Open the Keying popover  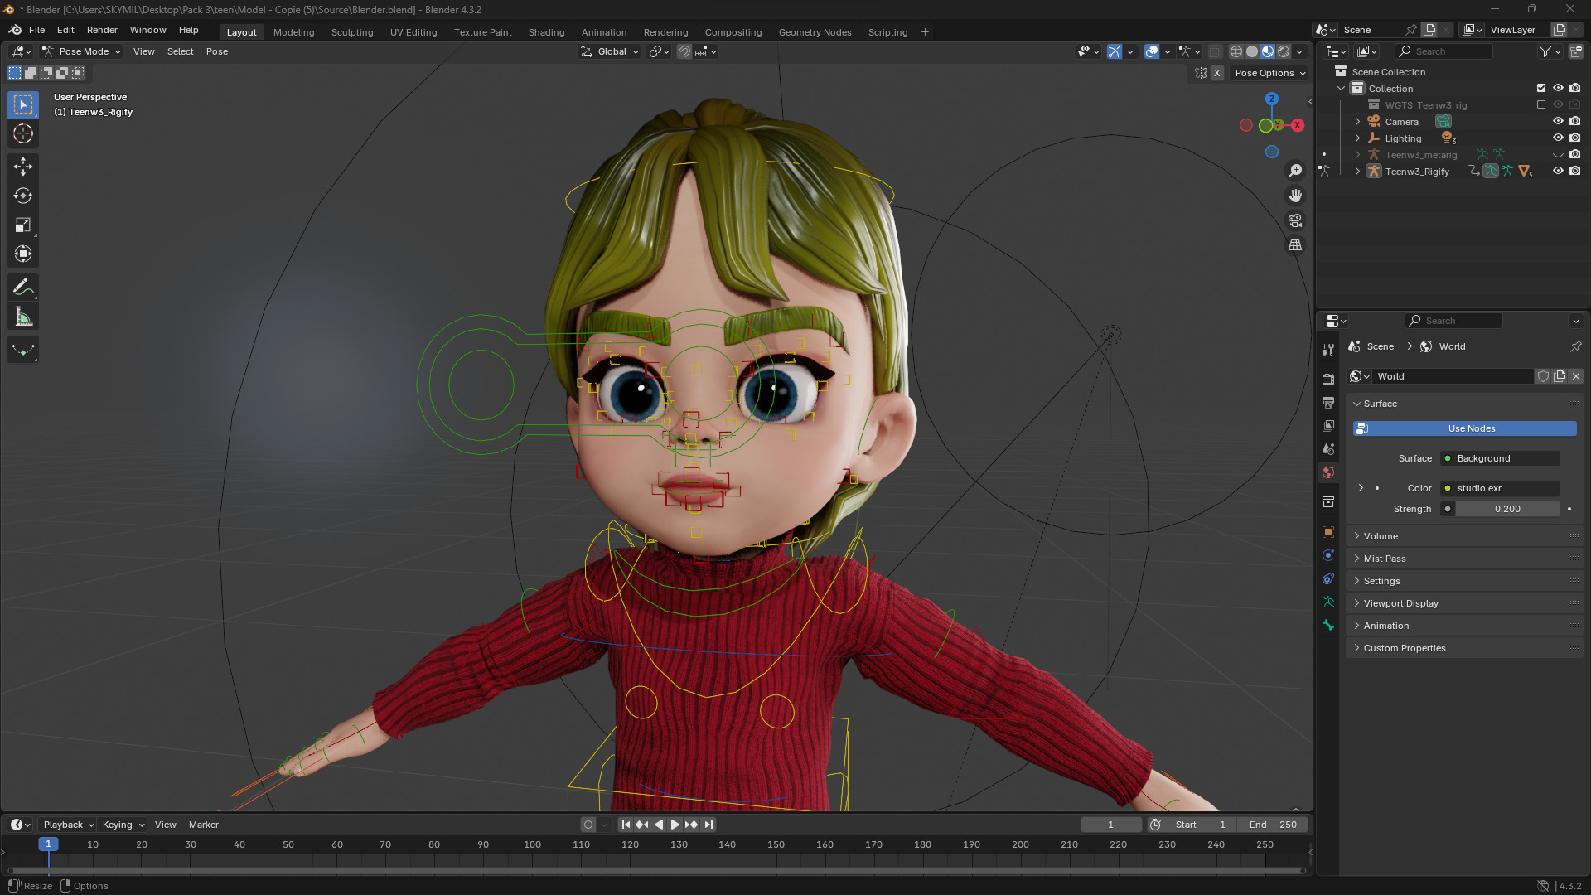point(123,825)
